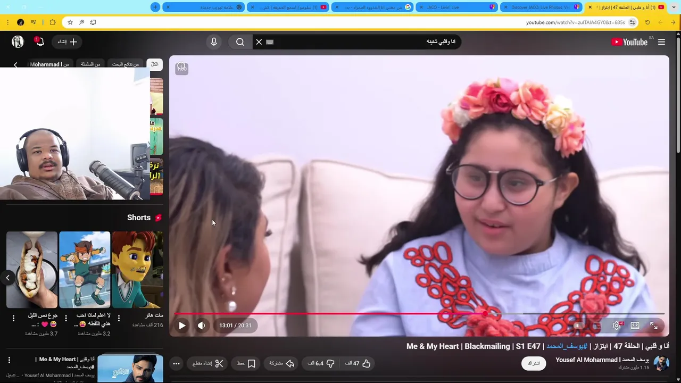Play the paused video
The image size is (681, 383).
pos(182,326)
